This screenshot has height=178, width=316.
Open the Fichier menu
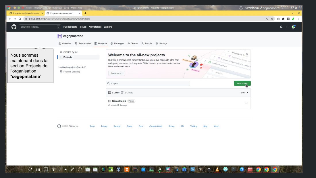click(x=29, y=8)
